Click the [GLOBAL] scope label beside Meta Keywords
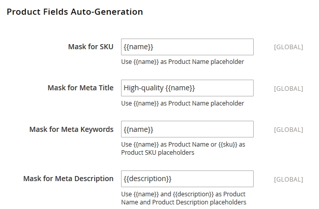 (288, 129)
